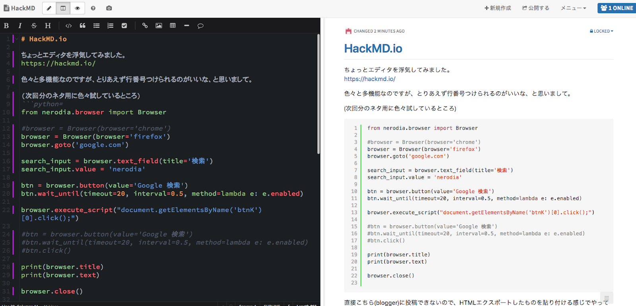Apply italic formatting in the editor toolbar

pyautogui.click(x=20, y=25)
